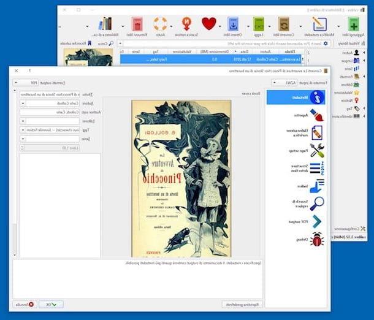Click Configurazione tools icon in main window
The image size is (374, 320).
[x=362, y=229]
